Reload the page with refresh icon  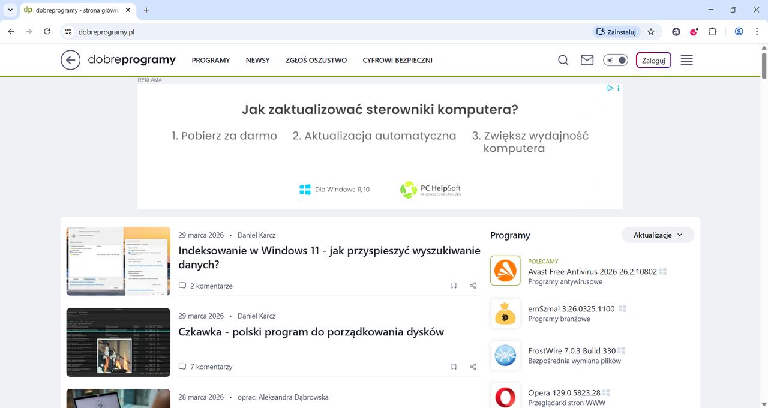click(x=47, y=32)
